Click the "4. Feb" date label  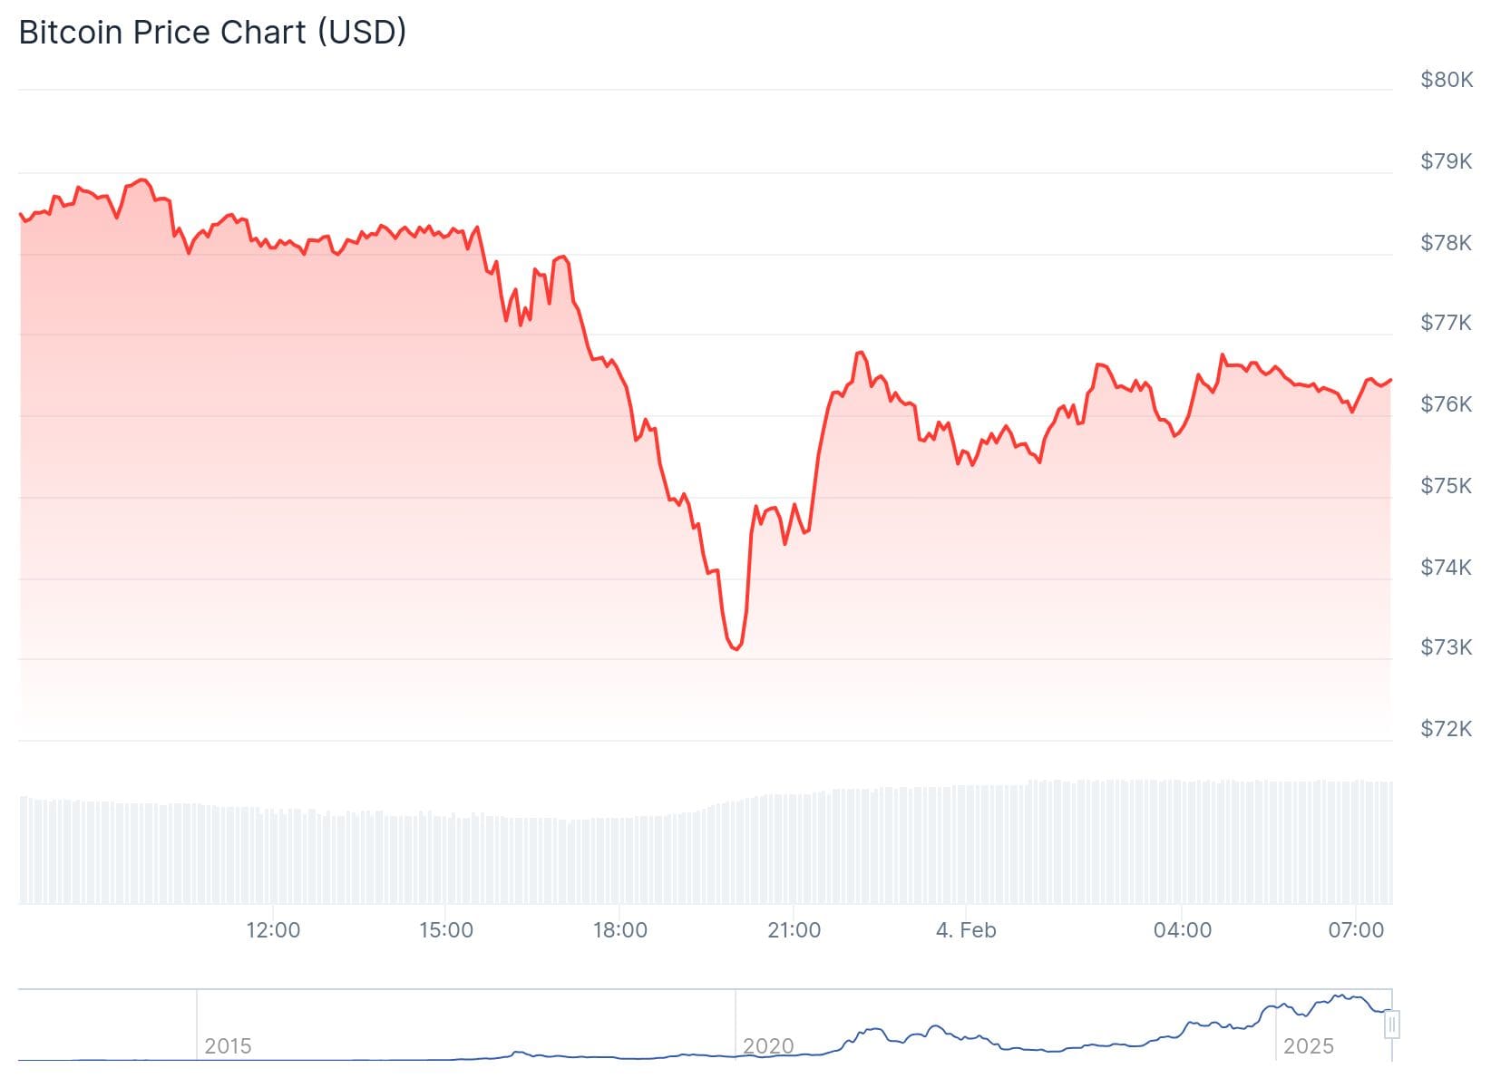[x=966, y=930]
